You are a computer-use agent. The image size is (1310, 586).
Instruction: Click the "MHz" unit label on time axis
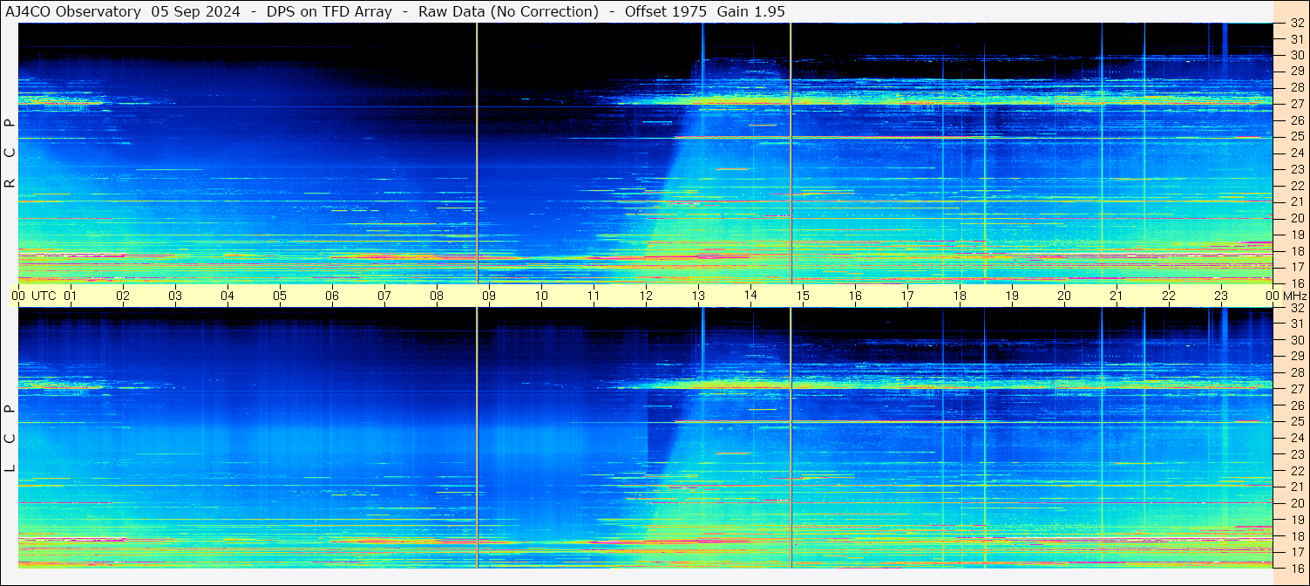(1296, 296)
